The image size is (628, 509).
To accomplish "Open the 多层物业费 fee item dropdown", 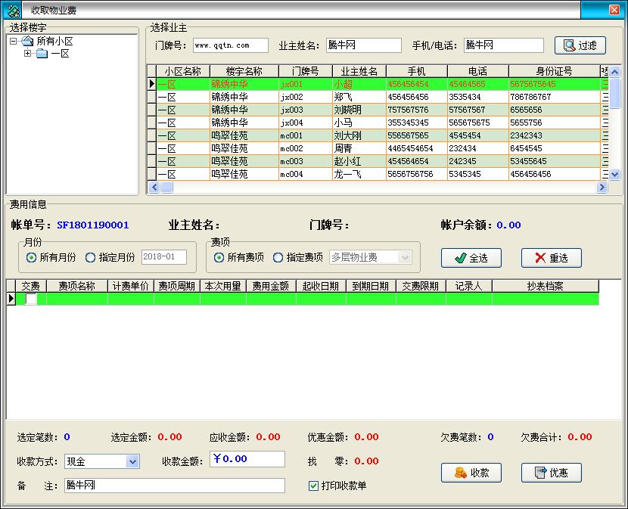I will 405,257.
